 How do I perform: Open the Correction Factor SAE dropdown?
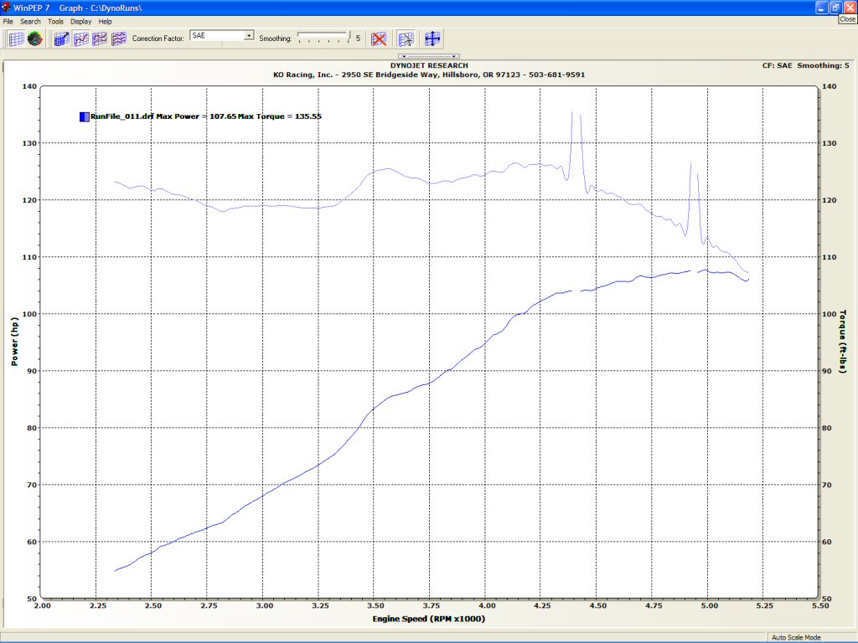point(249,36)
